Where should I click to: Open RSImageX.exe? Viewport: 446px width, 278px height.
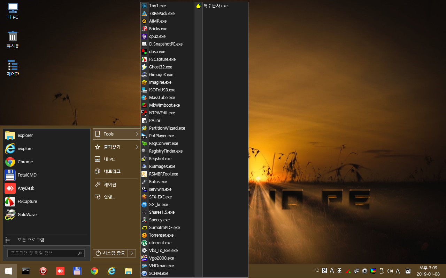(x=168, y=166)
